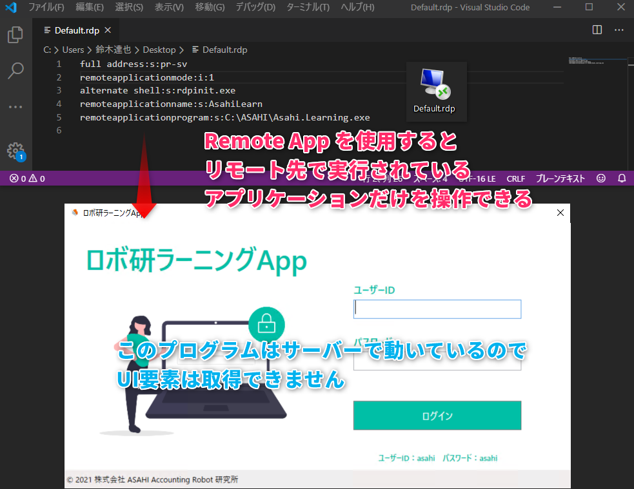The height and width of the screenshot is (489, 634).
Task: Select the Default.rdp editor tab
Action: coord(77,30)
